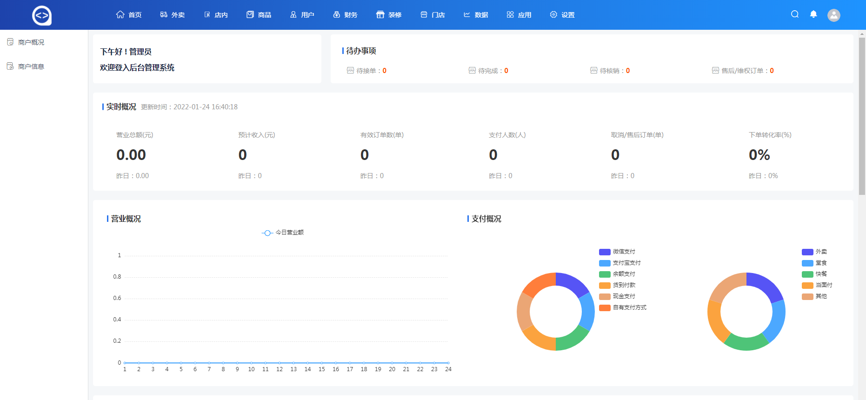Viewport: 866px width, 400px height.
Task: Toggle 现金支付 legend entry
Action: click(x=617, y=296)
